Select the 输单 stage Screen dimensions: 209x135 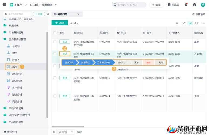coord(149,62)
